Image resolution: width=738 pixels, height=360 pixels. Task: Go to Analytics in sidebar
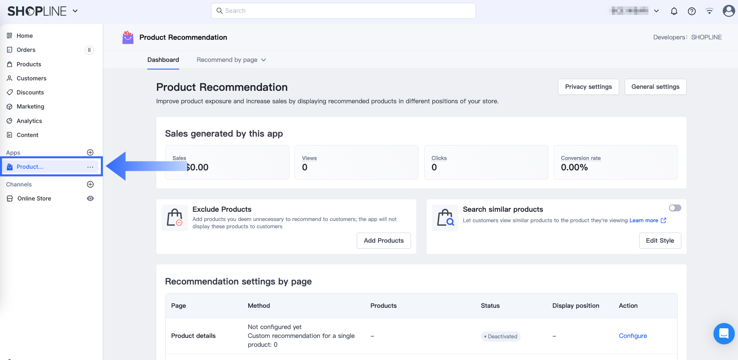(29, 121)
